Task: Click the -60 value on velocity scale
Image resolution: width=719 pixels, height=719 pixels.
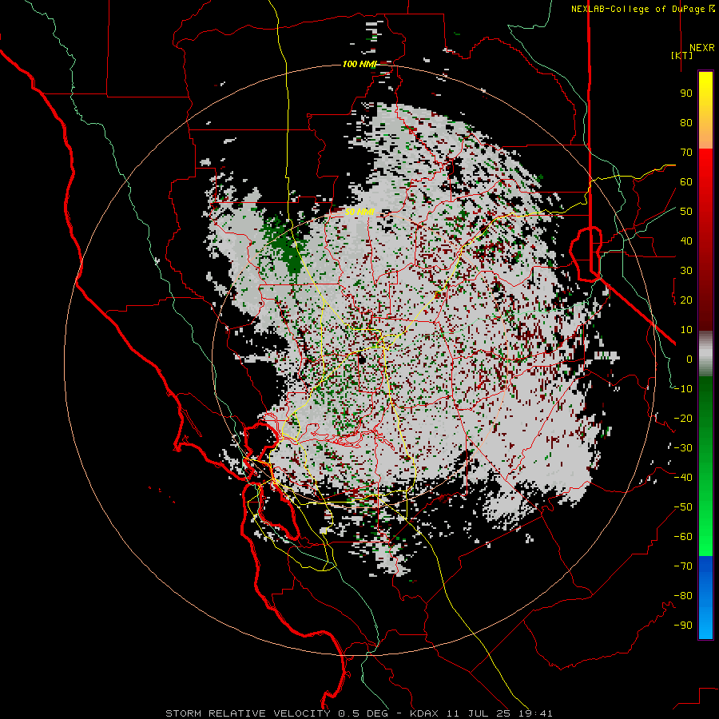Action: pos(683,537)
